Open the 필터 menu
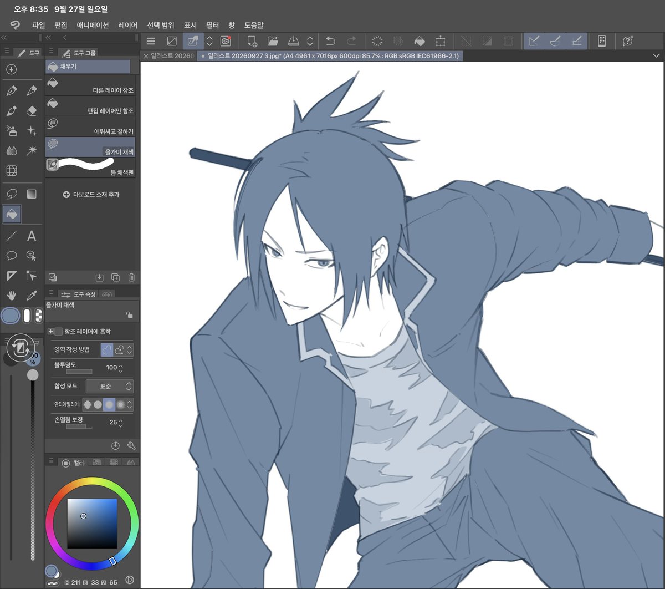Viewport: 665px width, 589px height. coord(213,25)
